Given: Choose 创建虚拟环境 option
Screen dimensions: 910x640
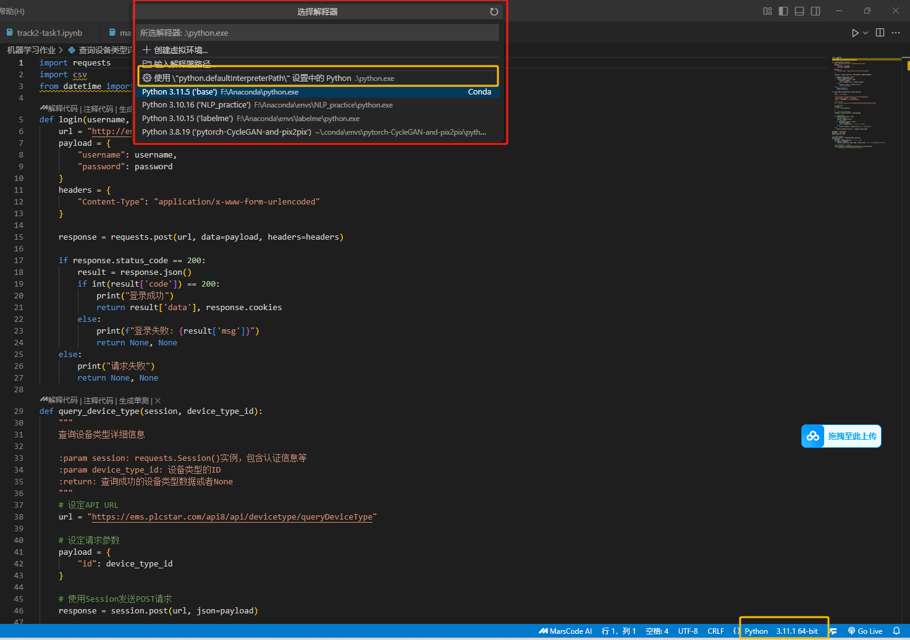Looking at the screenshot, I should [x=318, y=50].
